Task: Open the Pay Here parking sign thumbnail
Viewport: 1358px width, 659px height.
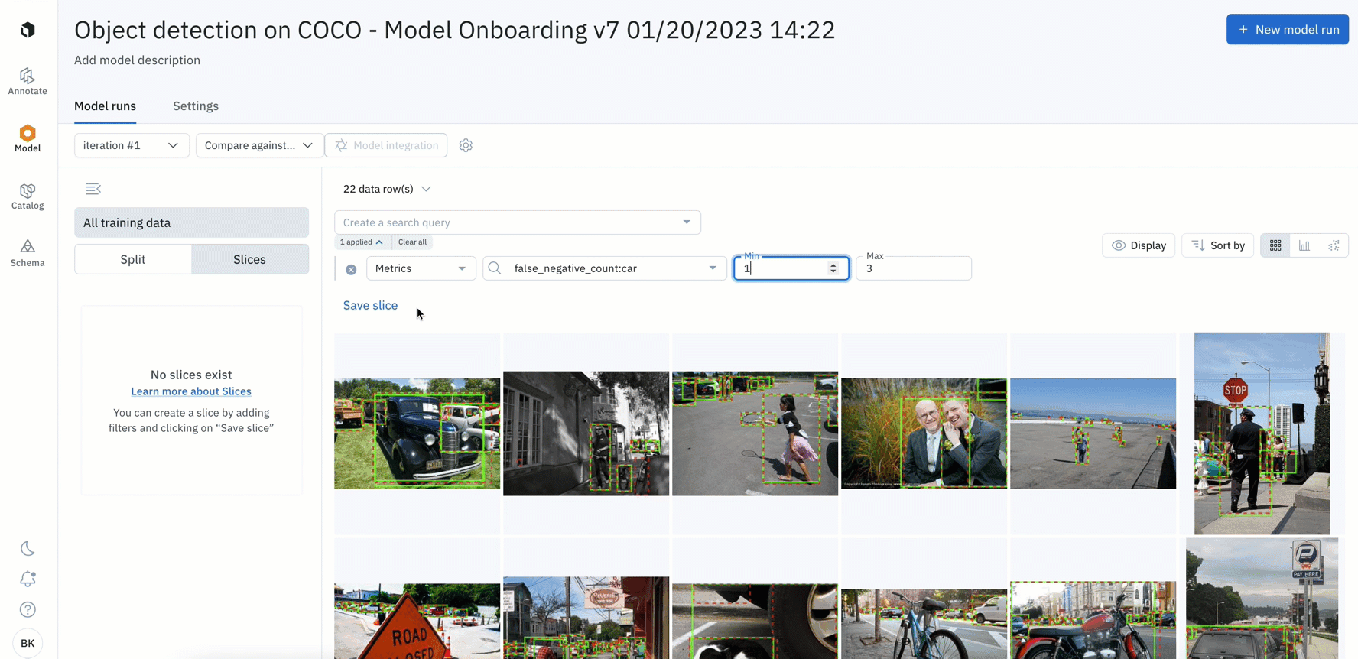Action: (1262, 599)
